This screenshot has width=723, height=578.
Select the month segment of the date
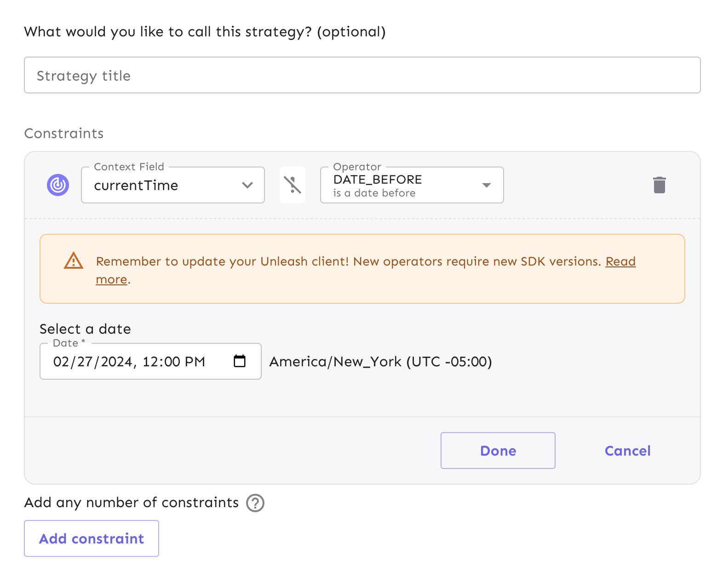(61, 362)
